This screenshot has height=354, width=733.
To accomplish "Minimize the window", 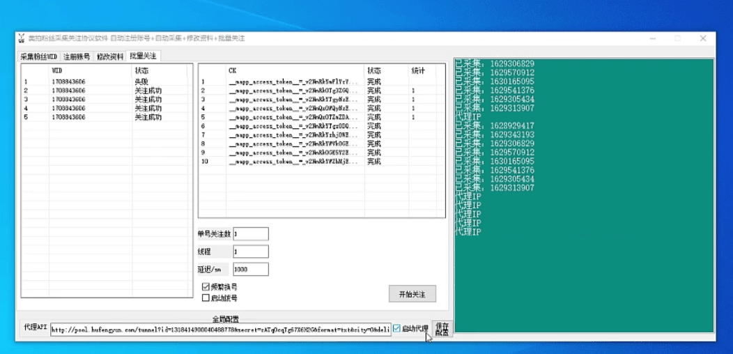I will pyautogui.click(x=652, y=38).
